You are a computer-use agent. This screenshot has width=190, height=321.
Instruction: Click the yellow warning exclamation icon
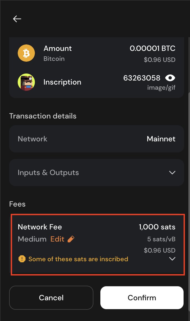(x=22, y=259)
